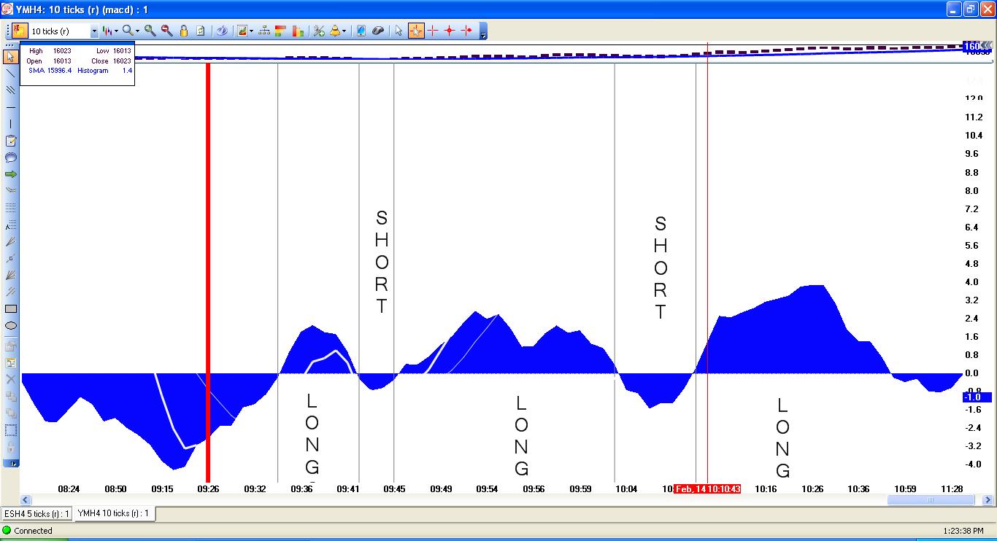Select the fan lines drawing tool
The height and width of the screenshot is (541, 997).
click(x=10, y=276)
